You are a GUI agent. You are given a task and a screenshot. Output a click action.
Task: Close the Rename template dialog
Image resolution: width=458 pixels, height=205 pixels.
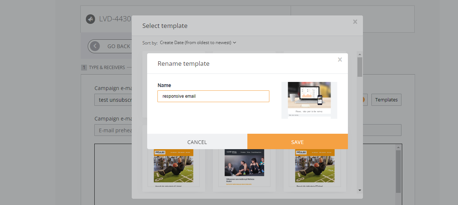pos(340,60)
